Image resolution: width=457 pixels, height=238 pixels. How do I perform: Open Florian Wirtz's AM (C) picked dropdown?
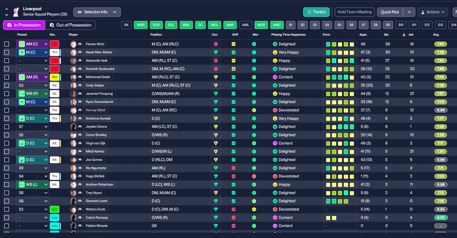pos(32,44)
